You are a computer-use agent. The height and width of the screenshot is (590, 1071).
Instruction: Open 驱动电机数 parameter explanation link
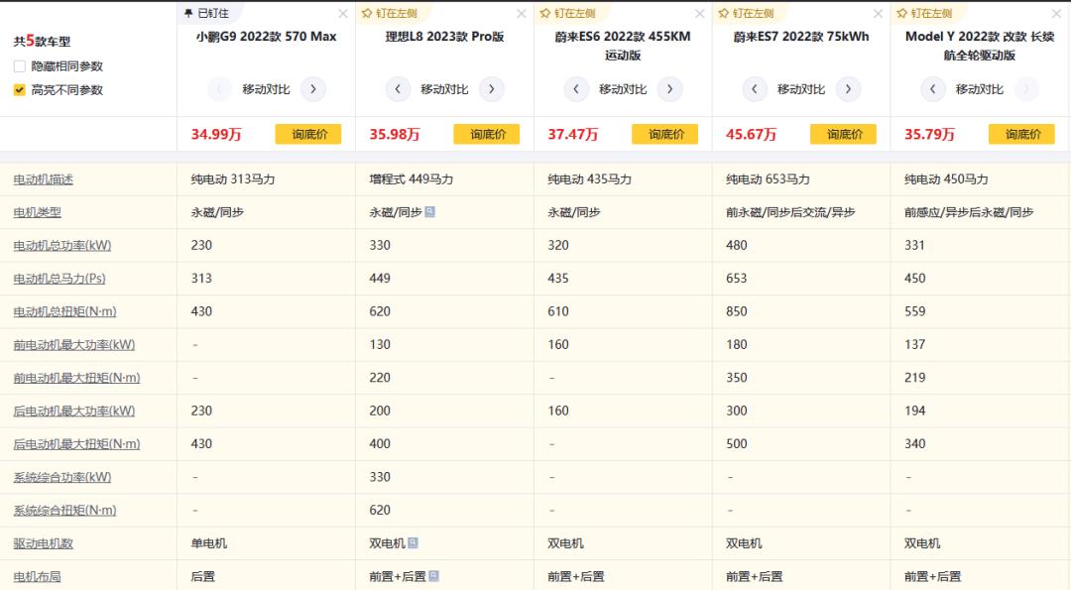point(44,543)
